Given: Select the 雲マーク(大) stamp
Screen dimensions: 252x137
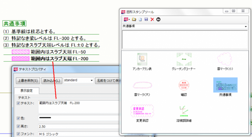Looking at the screenshot, I should coord(142,89).
